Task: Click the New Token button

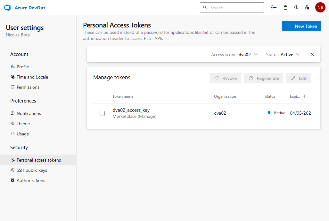Action: (x=301, y=26)
